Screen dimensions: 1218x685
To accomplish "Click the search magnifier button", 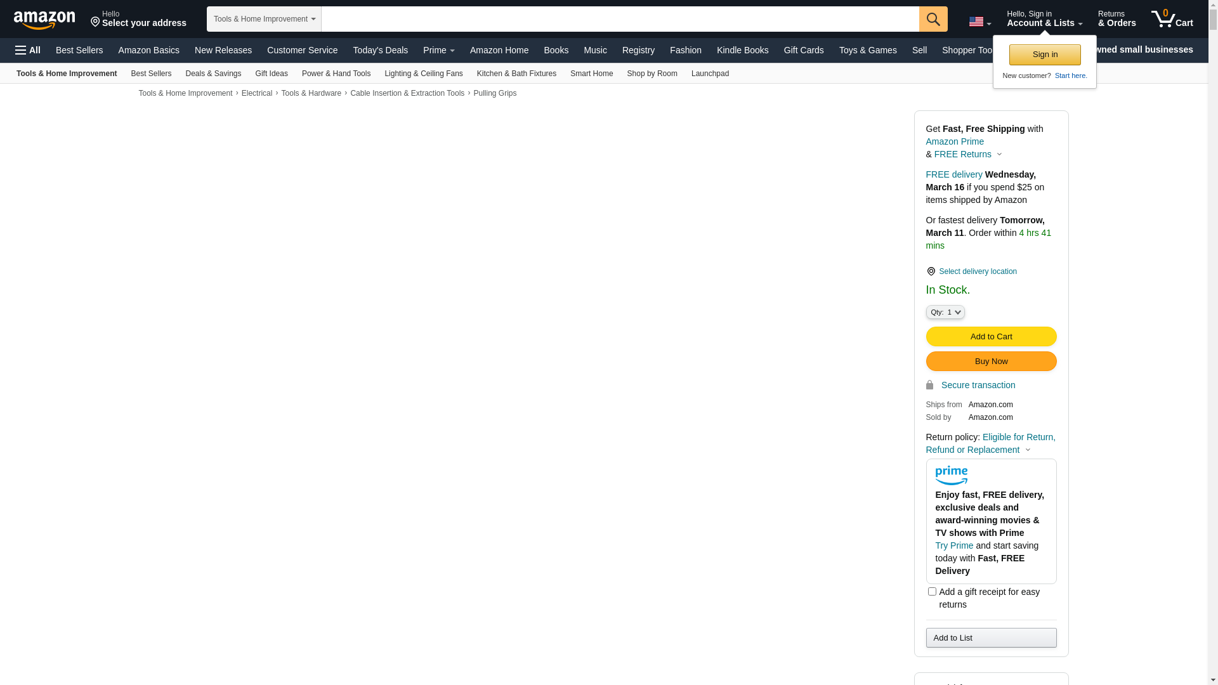I will (933, 19).
